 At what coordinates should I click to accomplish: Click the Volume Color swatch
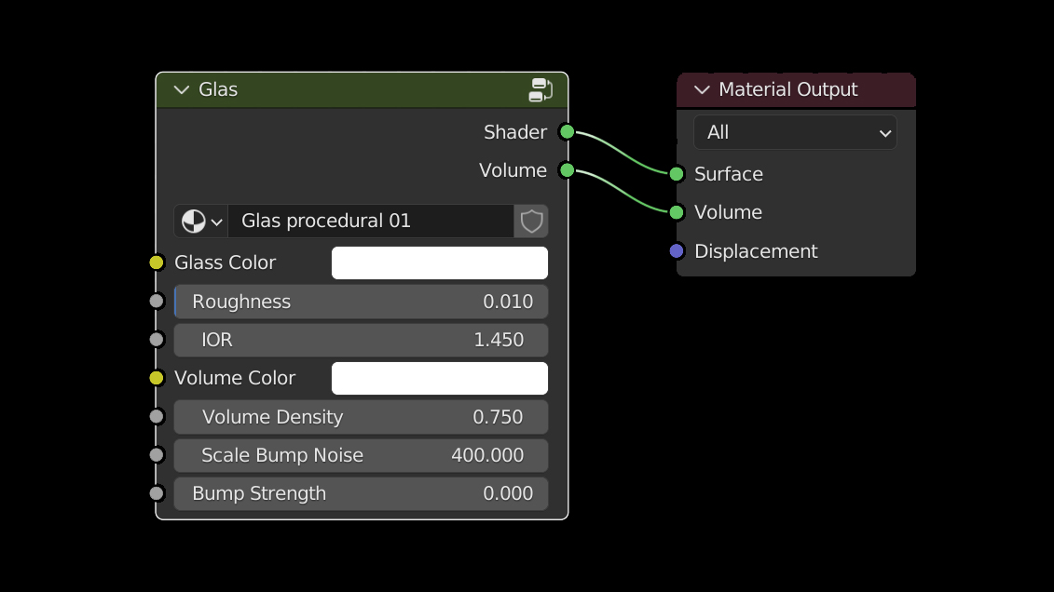point(439,379)
